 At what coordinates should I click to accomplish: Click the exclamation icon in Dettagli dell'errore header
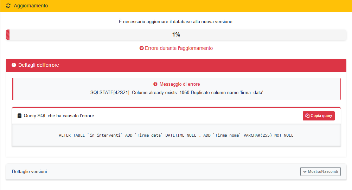[x=14, y=65]
